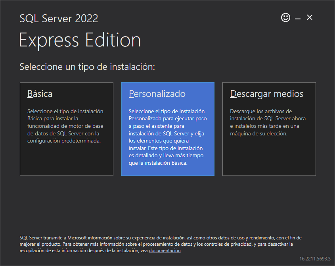Minimize the SQL Server installer window
The width and height of the screenshot is (335, 266).
298,18
